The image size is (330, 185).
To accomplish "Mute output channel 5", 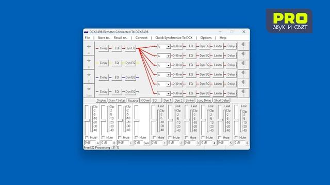I will point(220,137).
